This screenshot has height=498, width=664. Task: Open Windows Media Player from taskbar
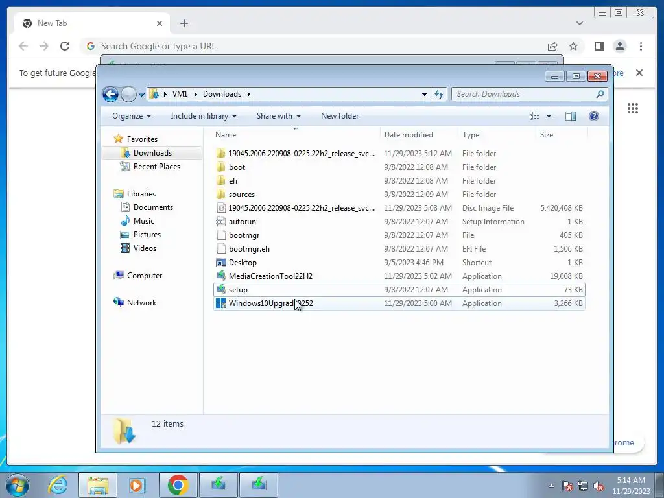coord(137,485)
